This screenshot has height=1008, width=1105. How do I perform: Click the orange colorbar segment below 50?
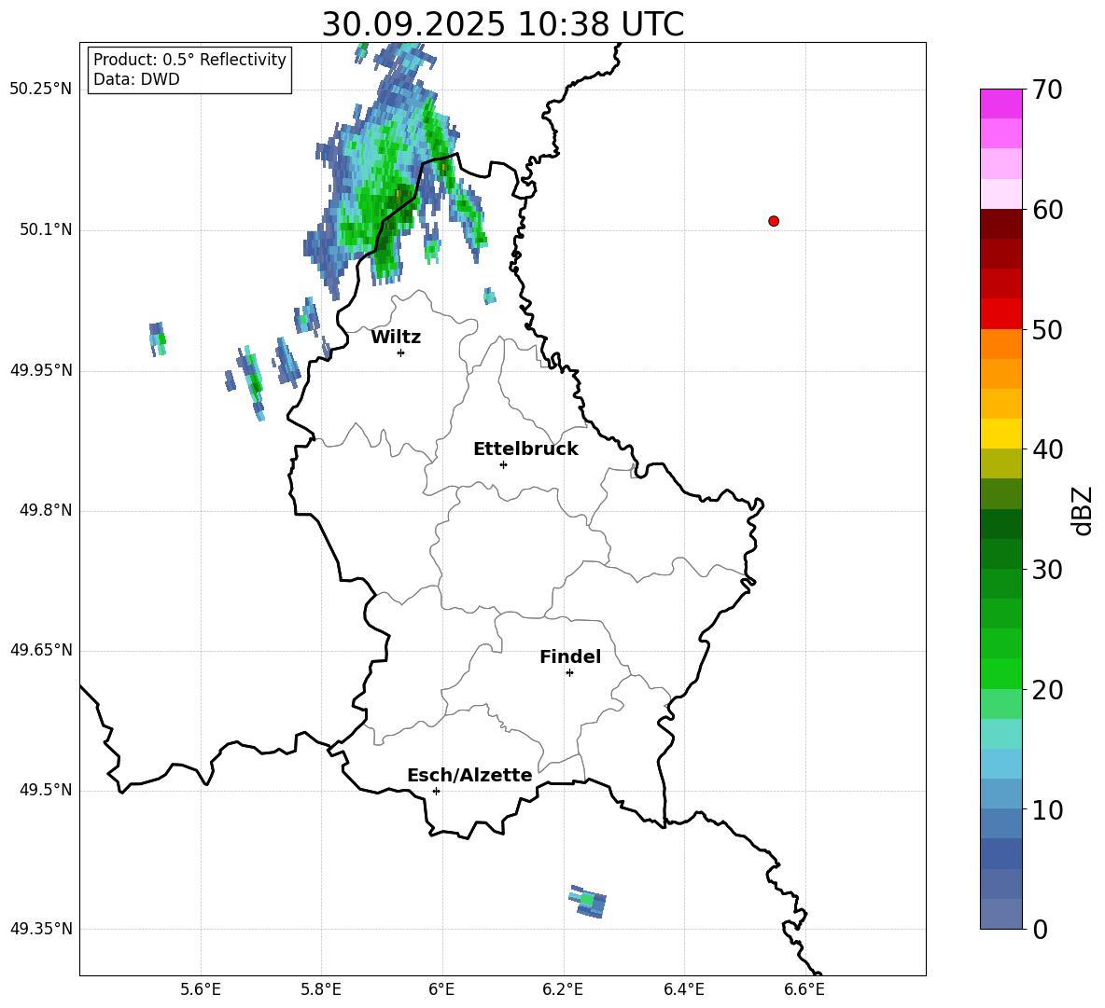tap(1001, 343)
